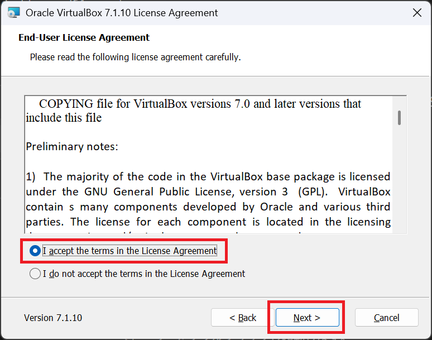Close the License Agreement installer window
This screenshot has width=432, height=340.
(x=416, y=12)
